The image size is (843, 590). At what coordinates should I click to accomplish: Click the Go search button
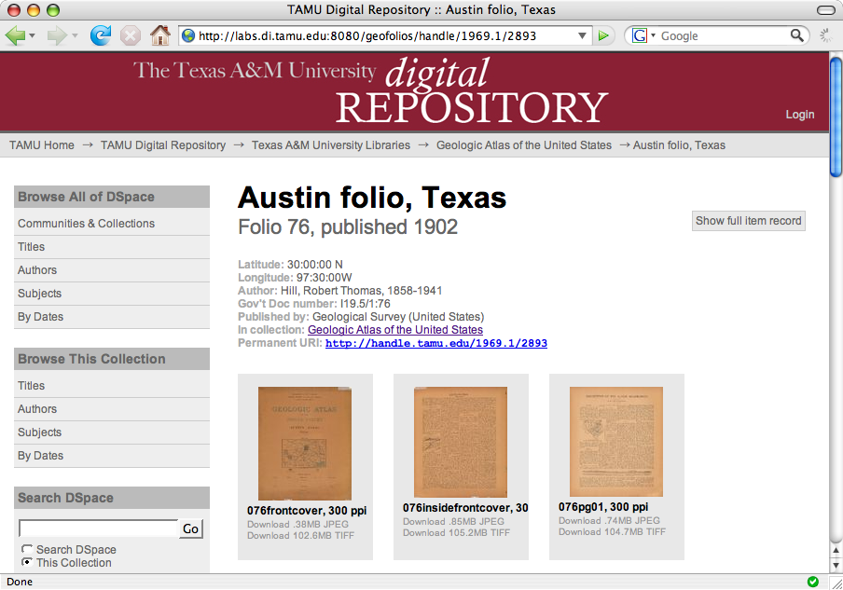(x=190, y=528)
